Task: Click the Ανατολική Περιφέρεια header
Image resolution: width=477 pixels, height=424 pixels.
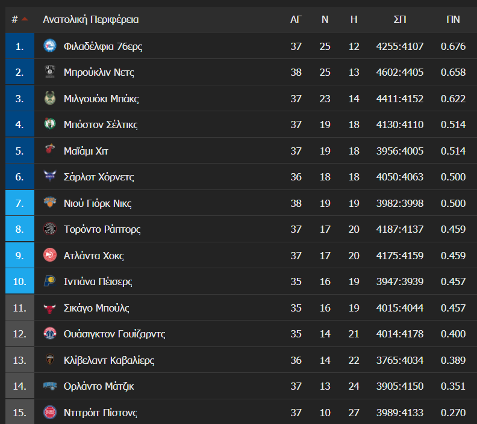Action: pyautogui.click(x=91, y=19)
